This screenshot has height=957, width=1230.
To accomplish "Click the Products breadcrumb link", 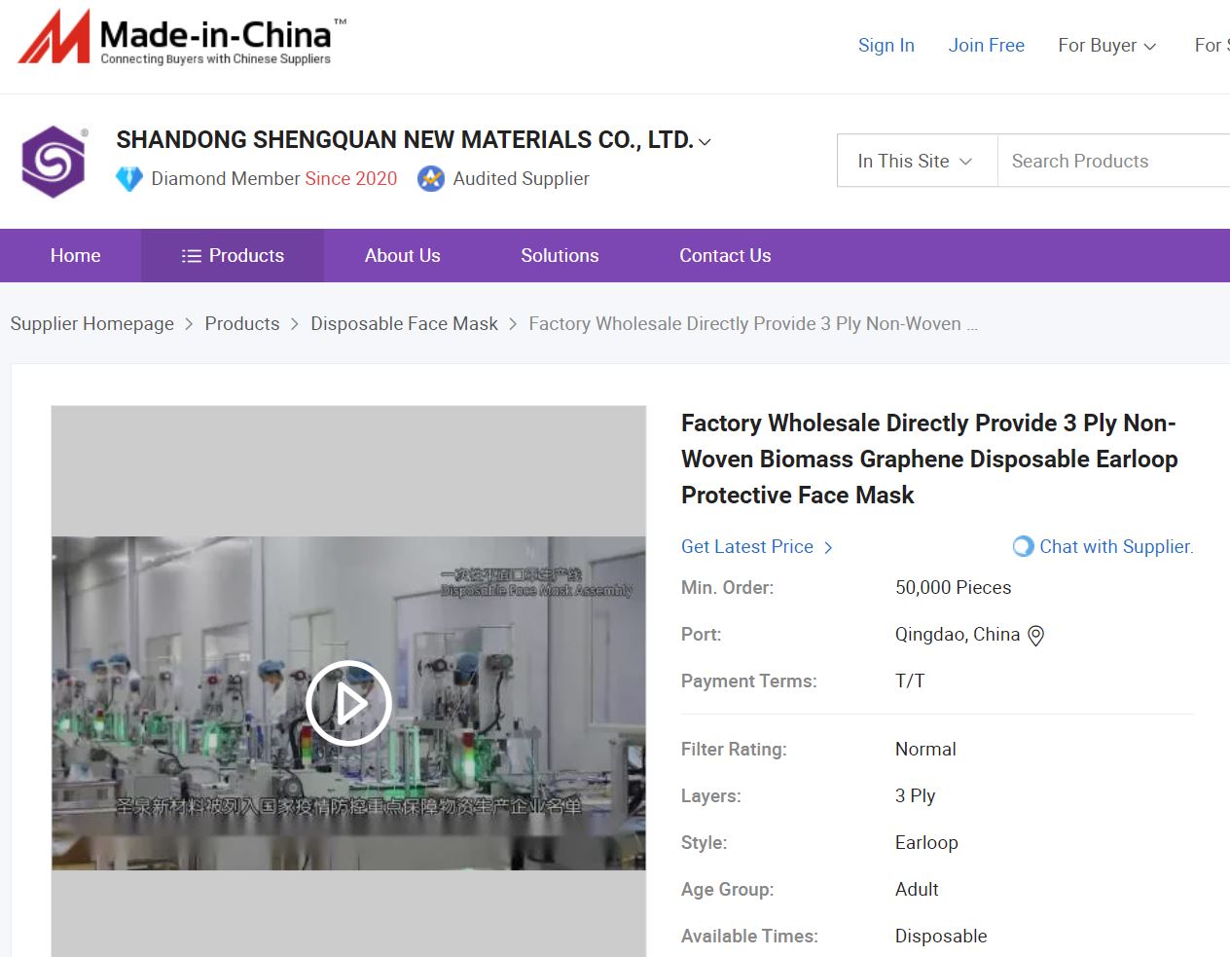I will (242, 323).
